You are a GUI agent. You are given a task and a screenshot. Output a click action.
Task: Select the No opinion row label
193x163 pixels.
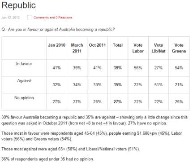click(24, 98)
